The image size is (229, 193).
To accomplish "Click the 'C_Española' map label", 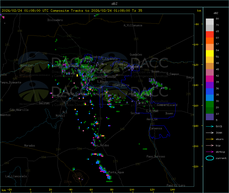I will coord(110,59).
